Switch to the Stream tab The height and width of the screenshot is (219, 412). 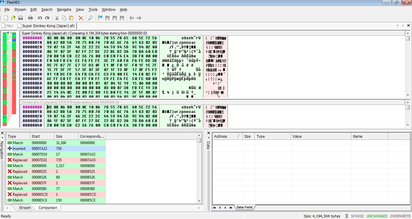pyautogui.click(x=25, y=208)
